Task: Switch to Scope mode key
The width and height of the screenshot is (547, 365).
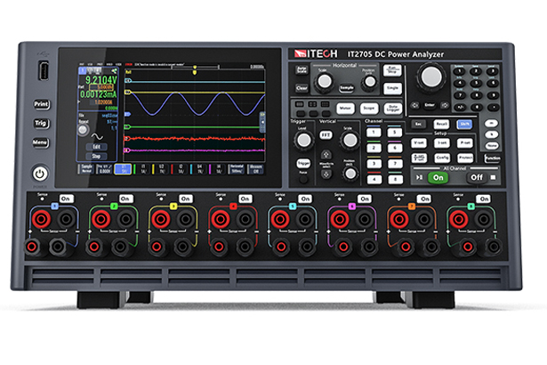Action: point(369,109)
